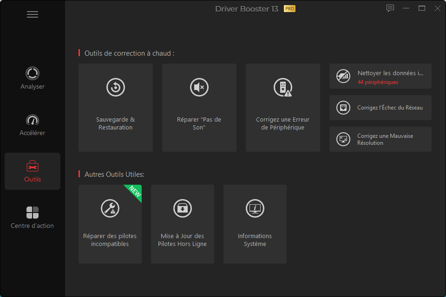Click the Nettoyer les données icon
446x297 pixels.
pyautogui.click(x=343, y=76)
